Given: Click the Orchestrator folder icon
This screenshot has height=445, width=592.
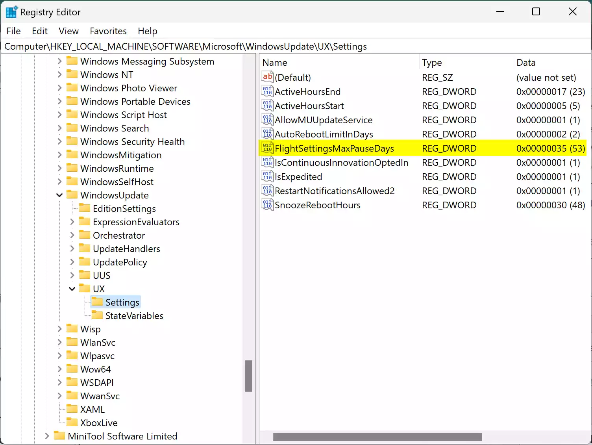Looking at the screenshot, I should click(85, 235).
